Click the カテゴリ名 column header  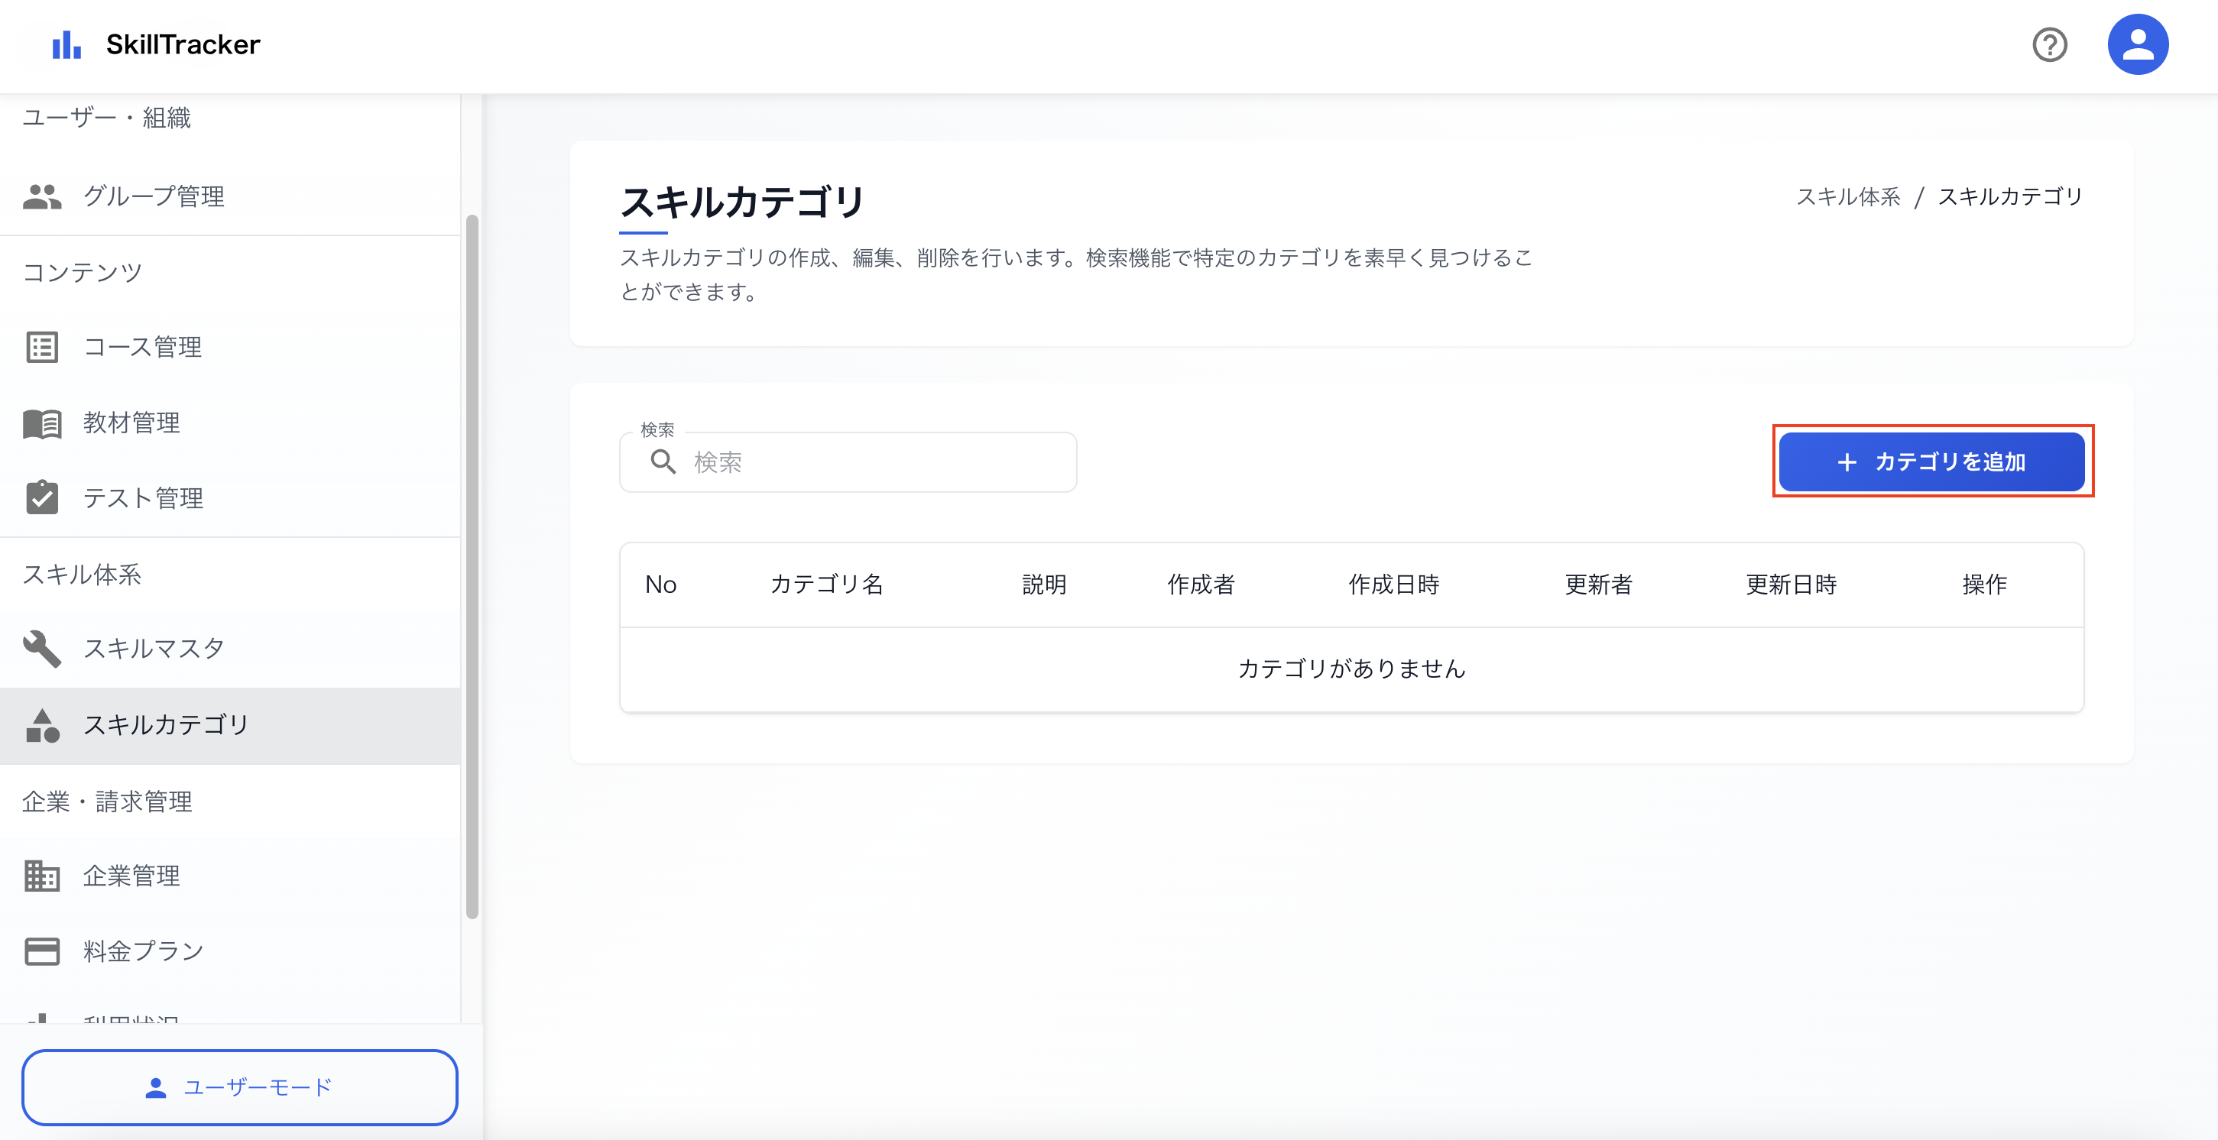826,585
